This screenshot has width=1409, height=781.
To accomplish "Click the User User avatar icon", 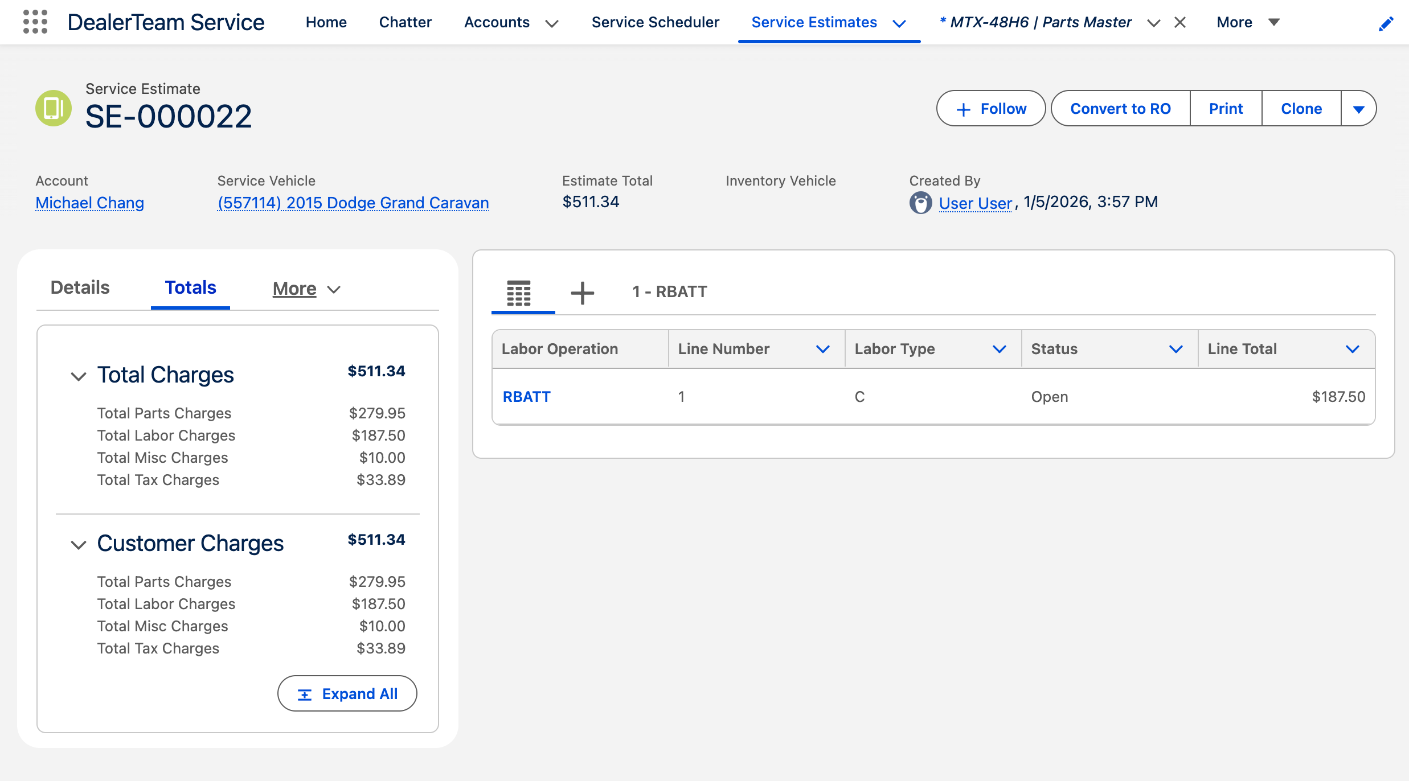I will pos(920,203).
